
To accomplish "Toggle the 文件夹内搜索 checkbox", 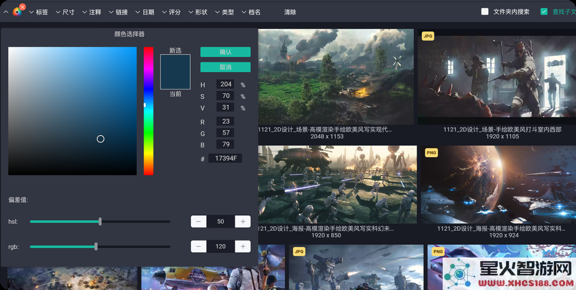I will click(x=485, y=12).
